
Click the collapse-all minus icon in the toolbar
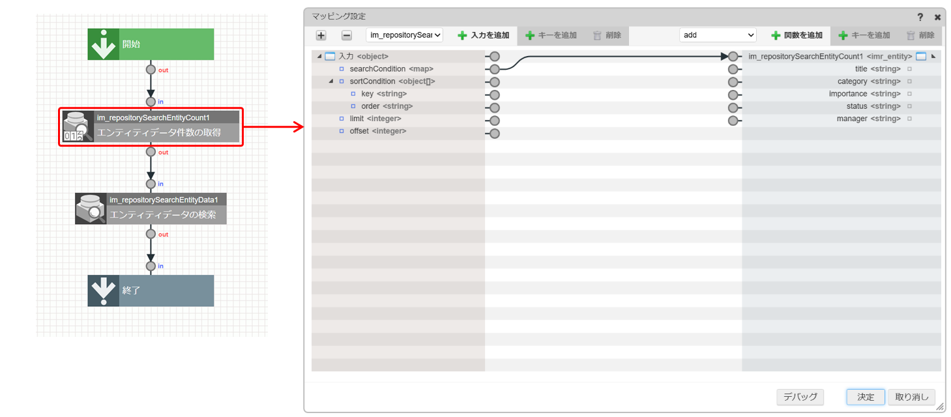(x=347, y=35)
